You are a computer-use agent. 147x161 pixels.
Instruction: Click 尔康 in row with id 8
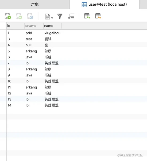coord(48,69)
